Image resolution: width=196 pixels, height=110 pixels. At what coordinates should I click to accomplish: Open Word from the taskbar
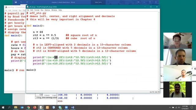(x=73, y=107)
